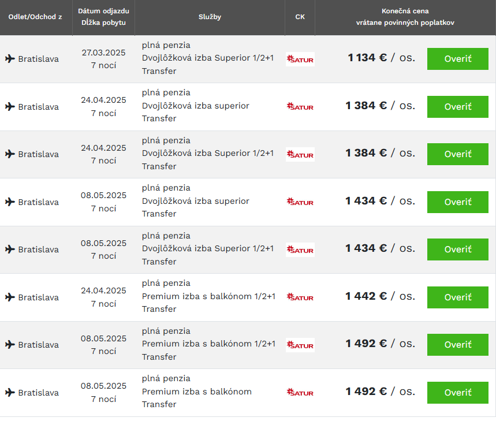The image size is (496, 421).
Task: Click the Konečná cena column header
Action: click(x=405, y=12)
